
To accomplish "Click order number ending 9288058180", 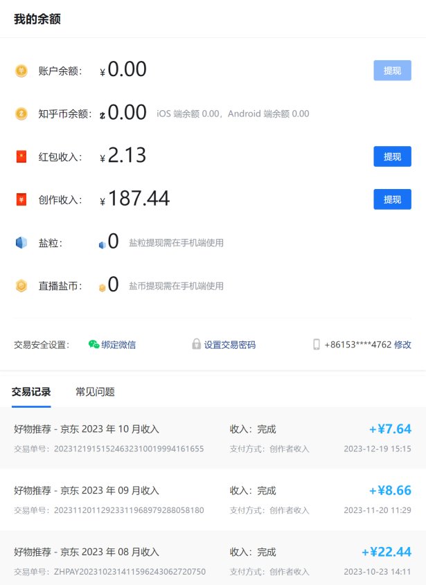I will [129, 510].
